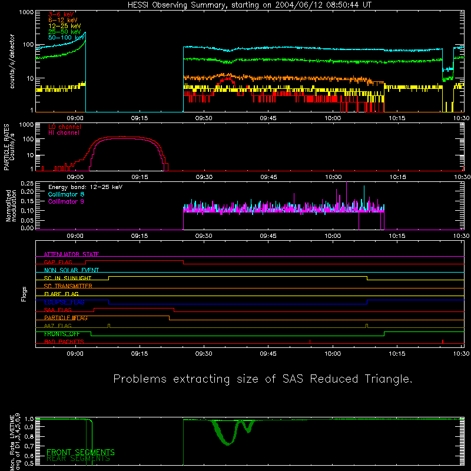The width and height of the screenshot is (471, 471).
Task: Click the SAA_FLAG label
Action: pyautogui.click(x=58, y=310)
